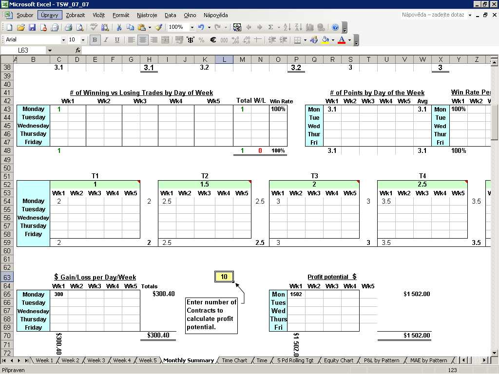Click the help search box Nápověda
This screenshot has height=374, width=499.
[x=433, y=15]
